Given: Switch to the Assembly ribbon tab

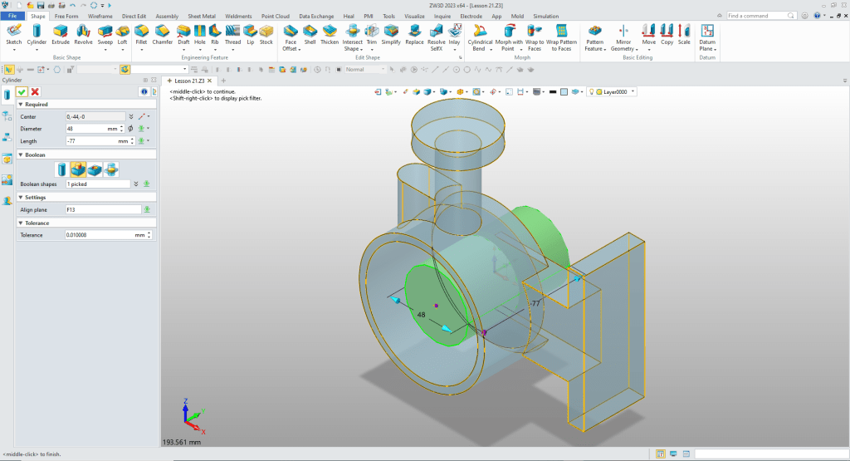Looking at the screenshot, I should (167, 16).
